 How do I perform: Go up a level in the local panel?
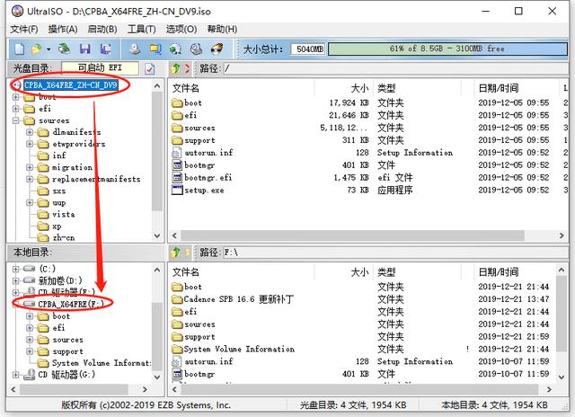pyautogui.click(x=176, y=253)
